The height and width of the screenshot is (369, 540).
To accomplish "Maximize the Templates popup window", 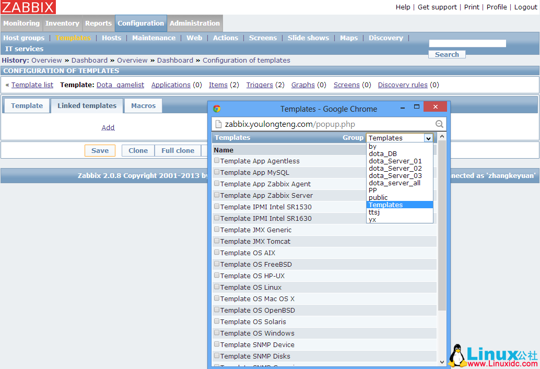I will pos(417,108).
